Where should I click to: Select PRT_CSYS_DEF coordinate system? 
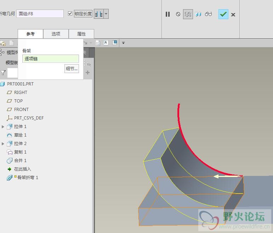[x=29, y=118]
